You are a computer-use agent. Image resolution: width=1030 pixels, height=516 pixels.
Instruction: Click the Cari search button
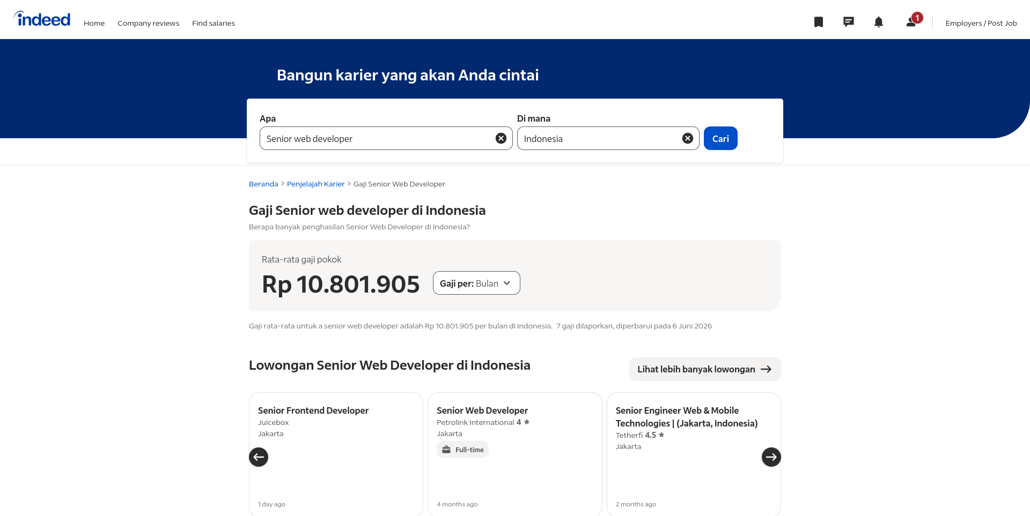[720, 138]
